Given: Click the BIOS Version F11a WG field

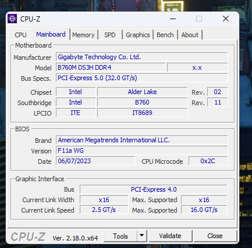Looking at the screenshot, I should point(142,150).
